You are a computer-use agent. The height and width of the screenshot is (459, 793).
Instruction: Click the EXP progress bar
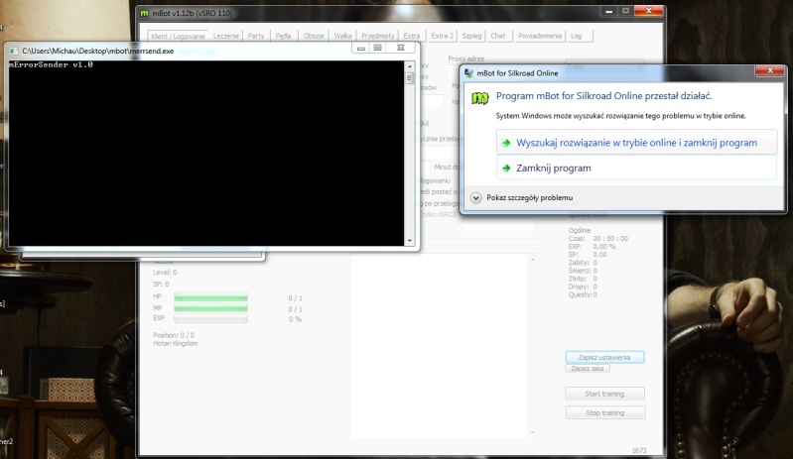(210, 318)
